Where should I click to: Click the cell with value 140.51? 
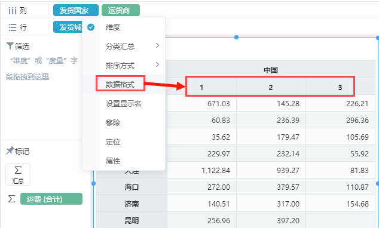tap(201, 204)
